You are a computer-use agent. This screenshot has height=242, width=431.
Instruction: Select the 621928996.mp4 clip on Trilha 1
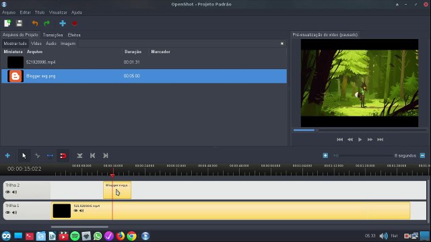pyautogui.click(x=230, y=210)
